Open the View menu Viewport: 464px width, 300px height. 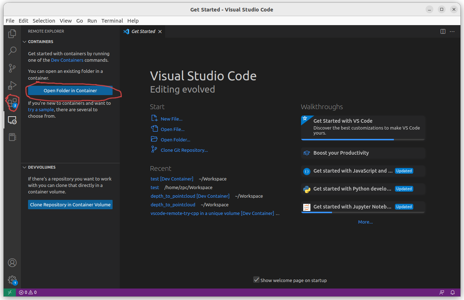[x=66, y=21]
